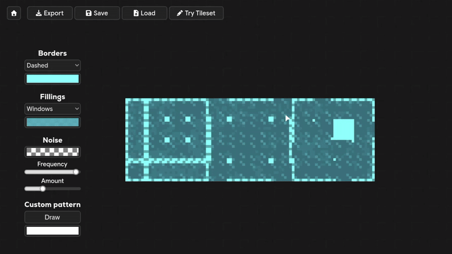Select the middle tile in the tileset preview

pyautogui.click(x=250, y=140)
